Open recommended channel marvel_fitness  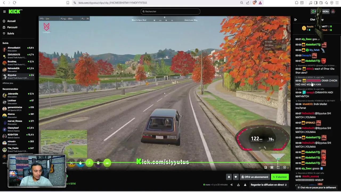click(x=18, y=122)
